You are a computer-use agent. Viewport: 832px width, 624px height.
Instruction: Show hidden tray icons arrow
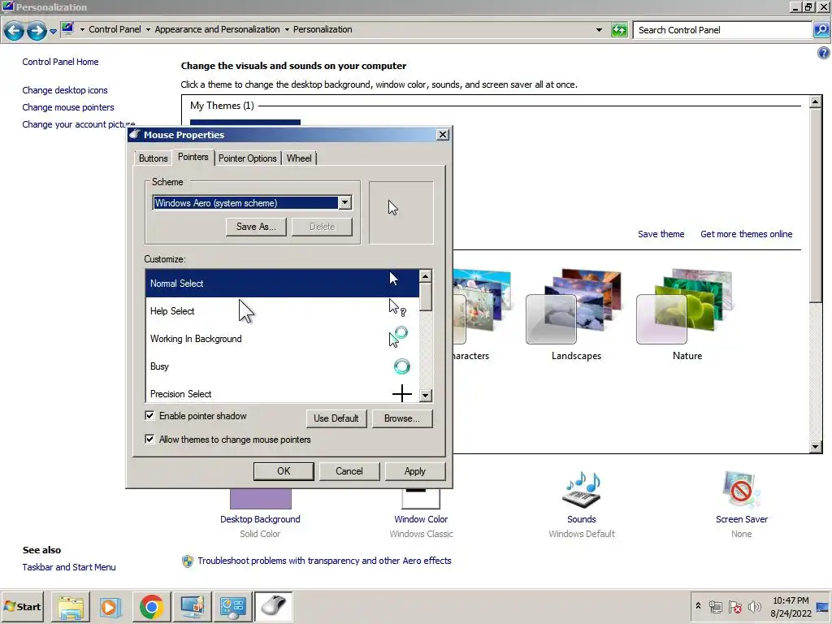[698, 606]
